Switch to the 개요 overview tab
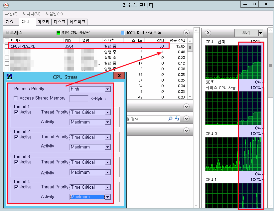This screenshot has height=211, width=274. (x=11, y=22)
